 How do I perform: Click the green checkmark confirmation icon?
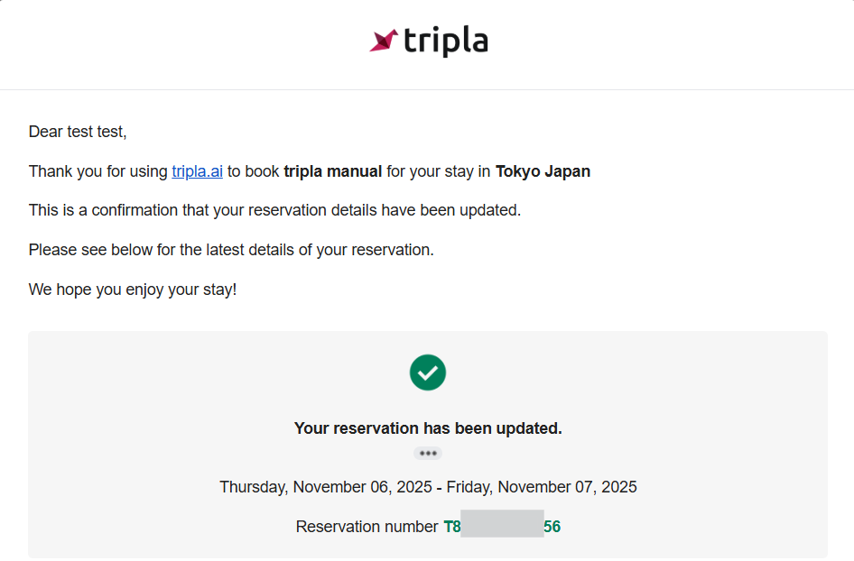[x=428, y=372]
